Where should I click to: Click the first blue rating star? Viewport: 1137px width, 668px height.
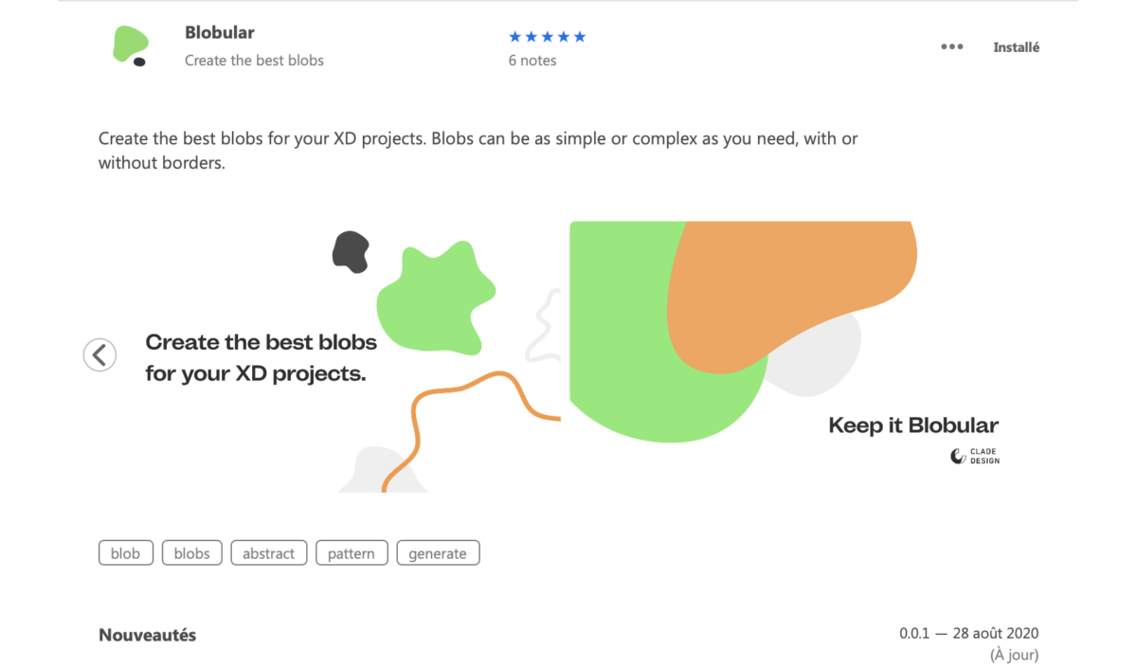[x=515, y=37]
